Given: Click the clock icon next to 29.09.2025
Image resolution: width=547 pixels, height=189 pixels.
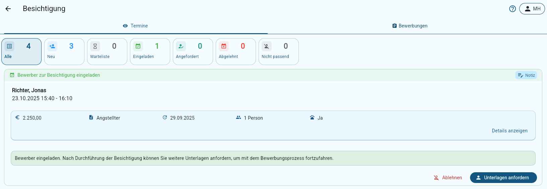Looking at the screenshot, I should (x=165, y=117).
